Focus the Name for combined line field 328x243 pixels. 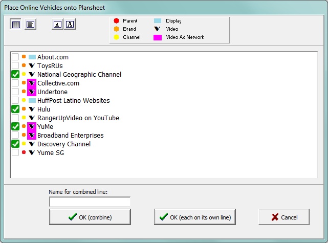point(90,202)
